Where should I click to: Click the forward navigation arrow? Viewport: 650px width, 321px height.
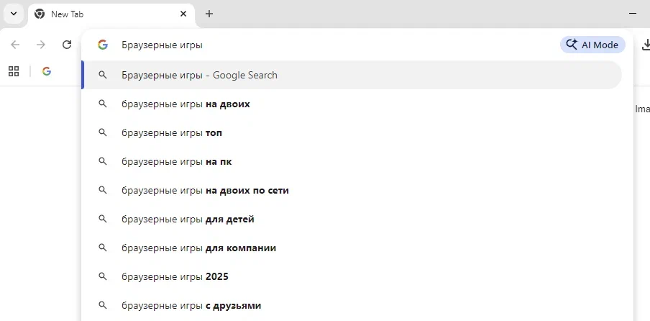(x=41, y=45)
